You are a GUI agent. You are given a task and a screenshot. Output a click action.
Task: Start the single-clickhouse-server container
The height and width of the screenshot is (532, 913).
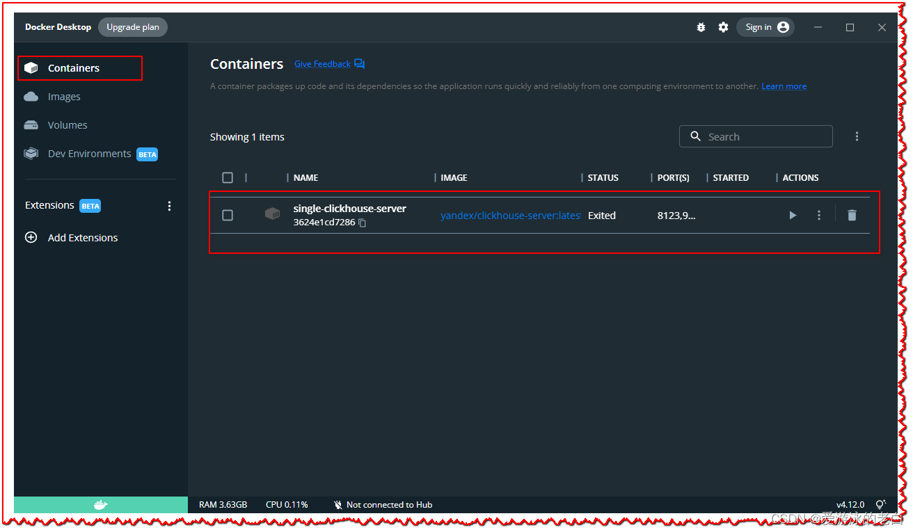click(x=792, y=216)
